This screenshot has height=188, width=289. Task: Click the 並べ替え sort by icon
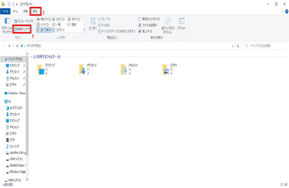coord(93,24)
